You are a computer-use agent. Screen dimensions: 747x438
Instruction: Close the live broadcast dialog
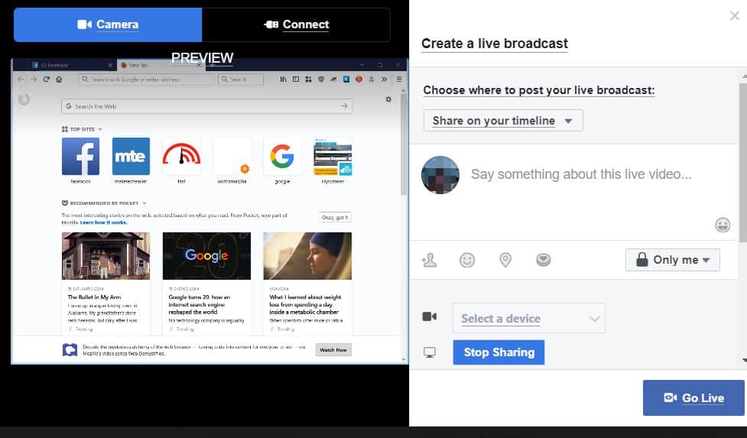734,16
